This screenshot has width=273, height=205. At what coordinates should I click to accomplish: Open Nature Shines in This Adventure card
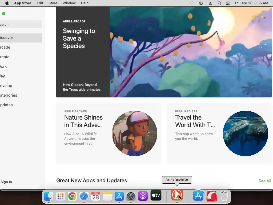[109, 133]
